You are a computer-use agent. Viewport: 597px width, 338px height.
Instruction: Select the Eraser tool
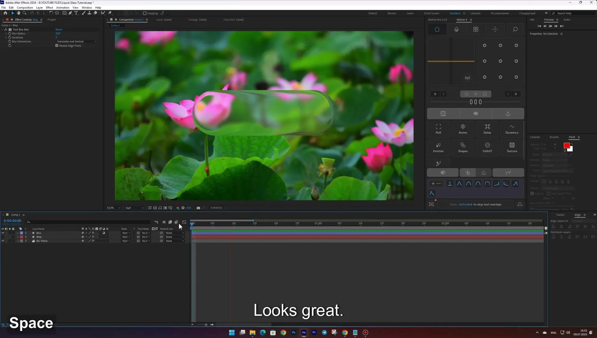pyautogui.click(x=95, y=13)
